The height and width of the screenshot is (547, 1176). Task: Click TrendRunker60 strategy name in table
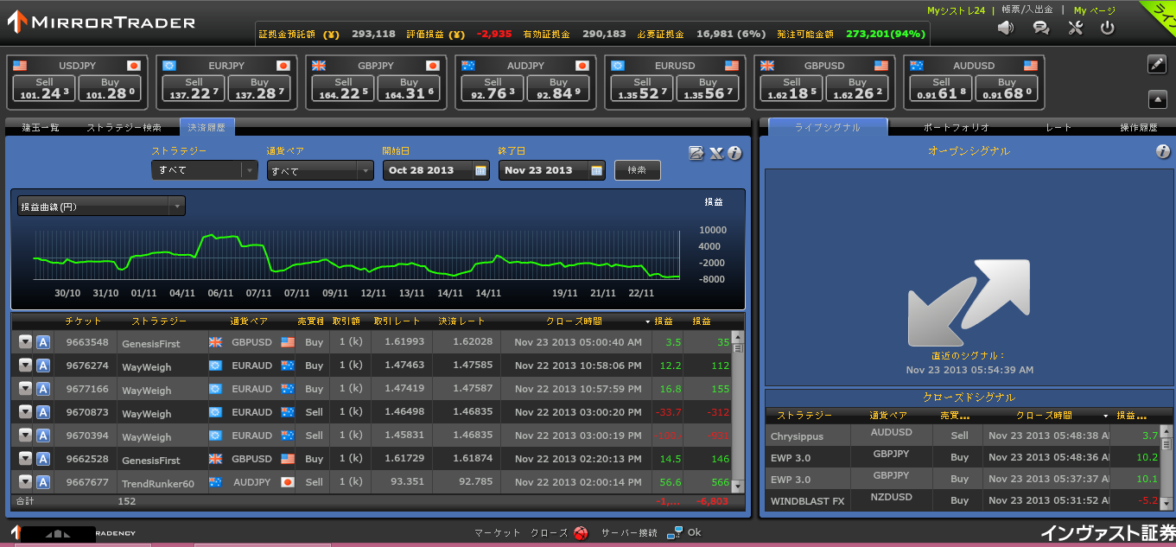coord(158,483)
